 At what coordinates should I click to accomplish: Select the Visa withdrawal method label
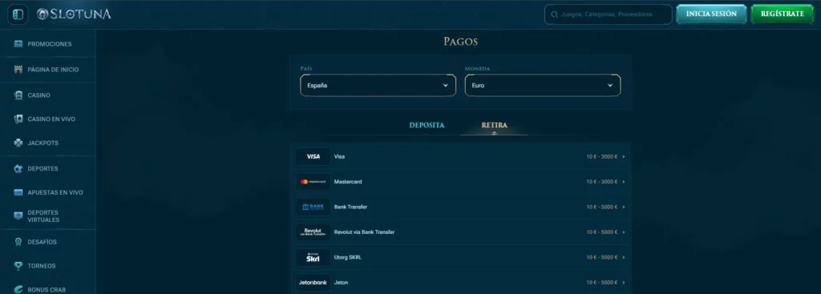(x=339, y=156)
